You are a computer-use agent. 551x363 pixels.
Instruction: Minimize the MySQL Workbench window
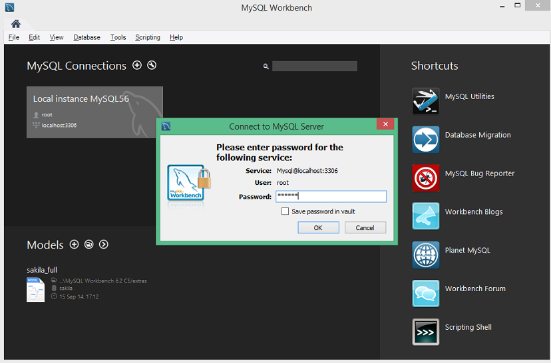click(502, 6)
